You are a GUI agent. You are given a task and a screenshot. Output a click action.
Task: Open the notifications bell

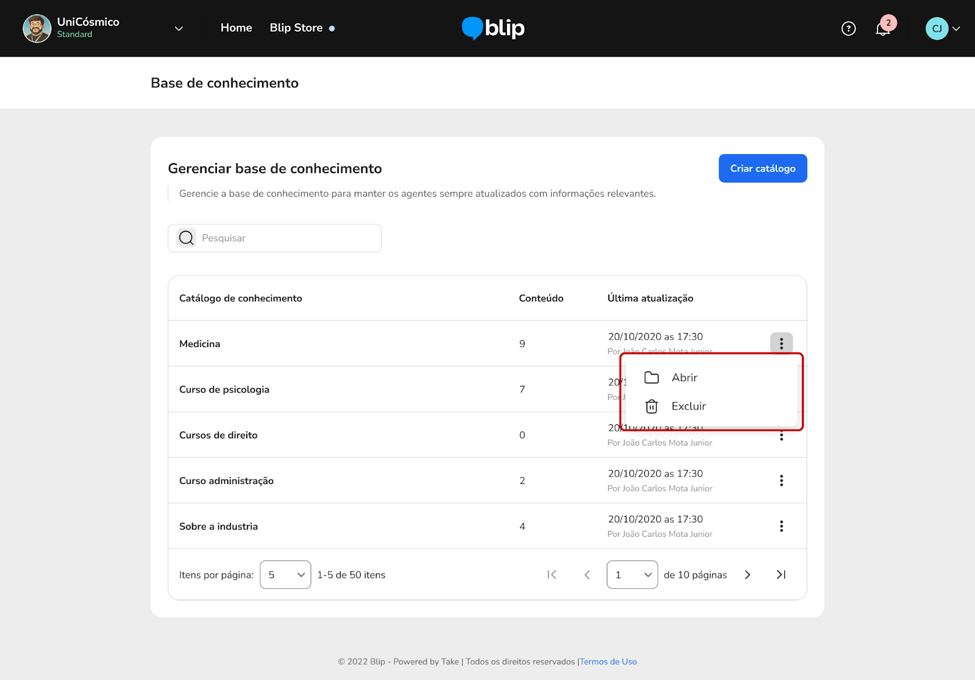883,29
